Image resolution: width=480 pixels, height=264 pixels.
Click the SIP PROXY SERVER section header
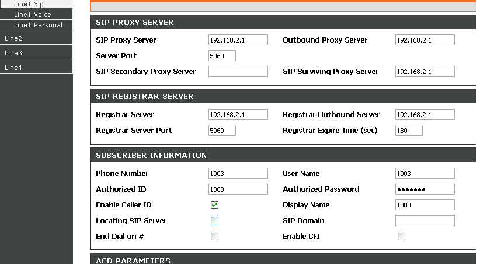pos(283,22)
